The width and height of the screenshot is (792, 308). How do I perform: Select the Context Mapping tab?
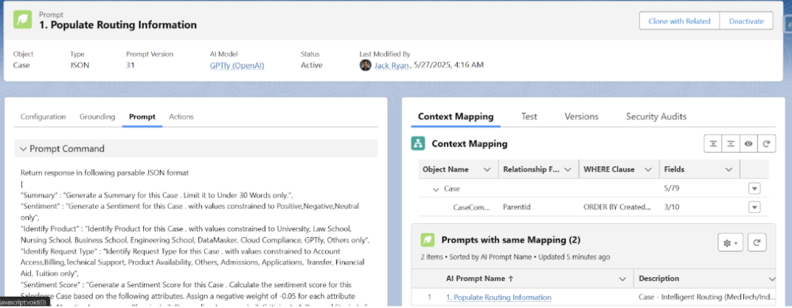tap(456, 116)
